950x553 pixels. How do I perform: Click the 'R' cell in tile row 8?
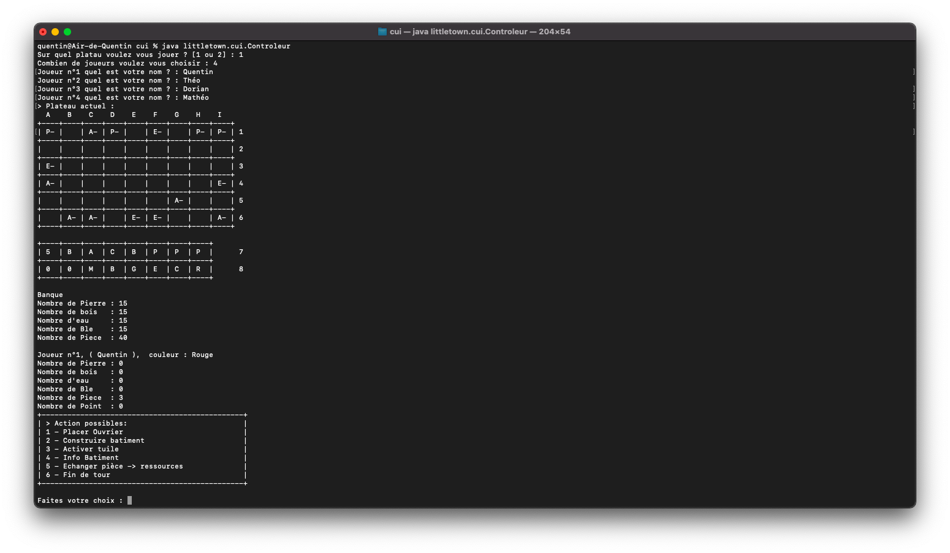(198, 269)
